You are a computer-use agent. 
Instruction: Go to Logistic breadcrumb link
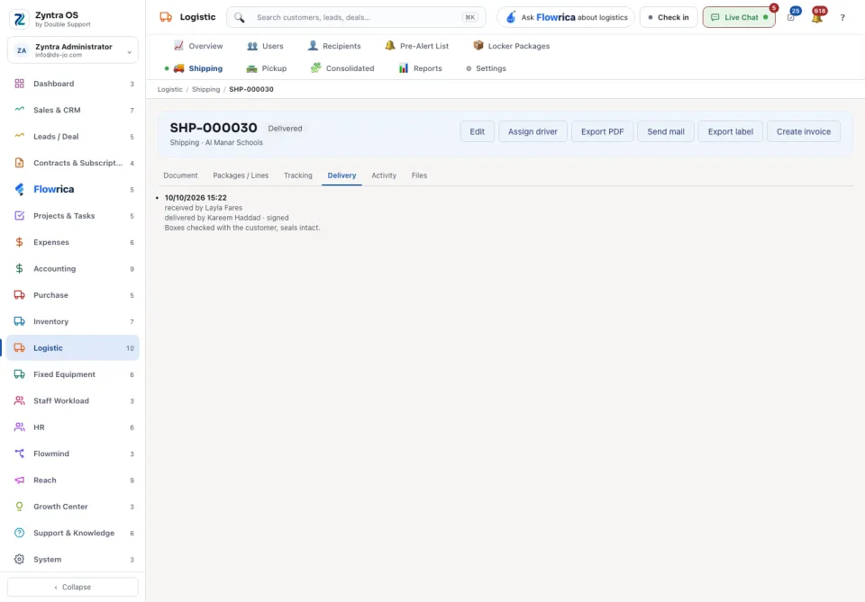point(170,89)
